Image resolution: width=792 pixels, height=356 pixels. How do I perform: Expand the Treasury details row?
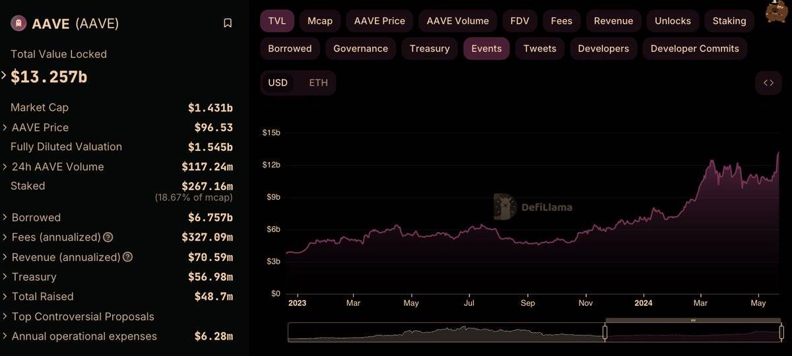(x=6, y=277)
